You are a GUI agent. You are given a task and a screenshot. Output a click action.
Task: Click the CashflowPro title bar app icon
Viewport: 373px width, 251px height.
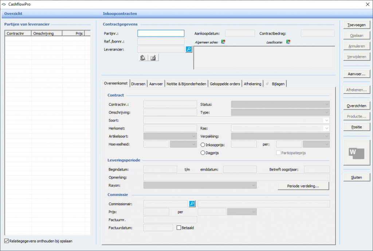coord(4,4)
